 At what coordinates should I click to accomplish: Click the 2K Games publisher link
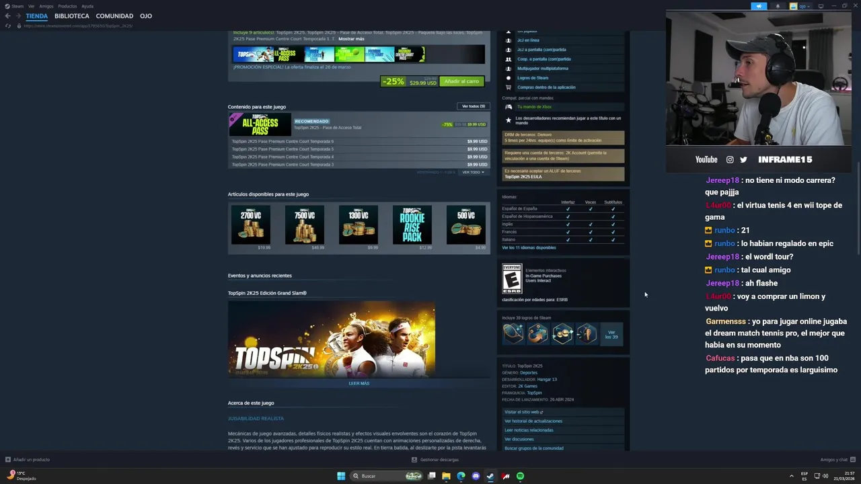527,386
